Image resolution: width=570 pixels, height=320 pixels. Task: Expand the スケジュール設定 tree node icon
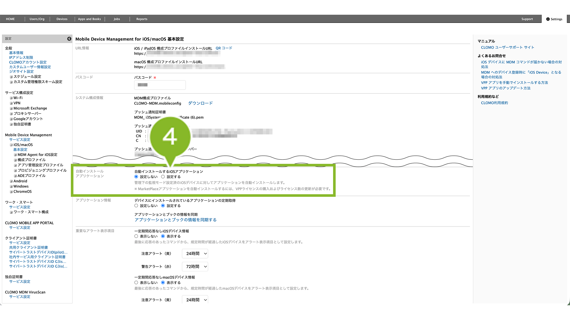click(x=11, y=77)
